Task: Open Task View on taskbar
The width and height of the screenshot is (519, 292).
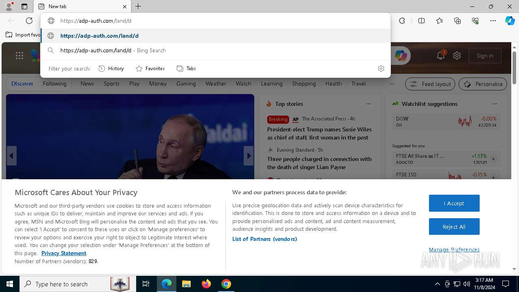Action: 146,284
